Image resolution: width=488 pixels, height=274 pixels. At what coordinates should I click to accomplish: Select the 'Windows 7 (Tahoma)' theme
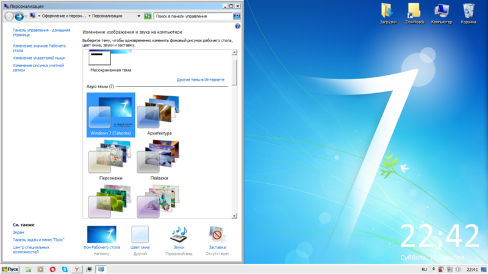click(x=111, y=114)
